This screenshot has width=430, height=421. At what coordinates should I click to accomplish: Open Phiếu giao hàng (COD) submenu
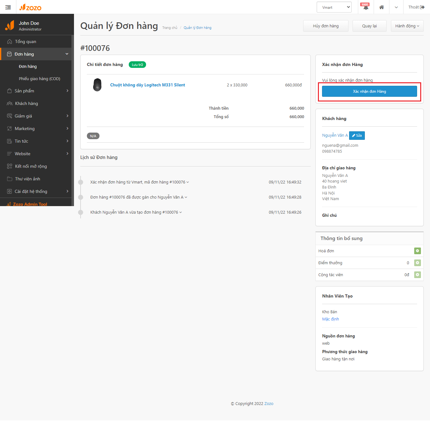(x=39, y=79)
